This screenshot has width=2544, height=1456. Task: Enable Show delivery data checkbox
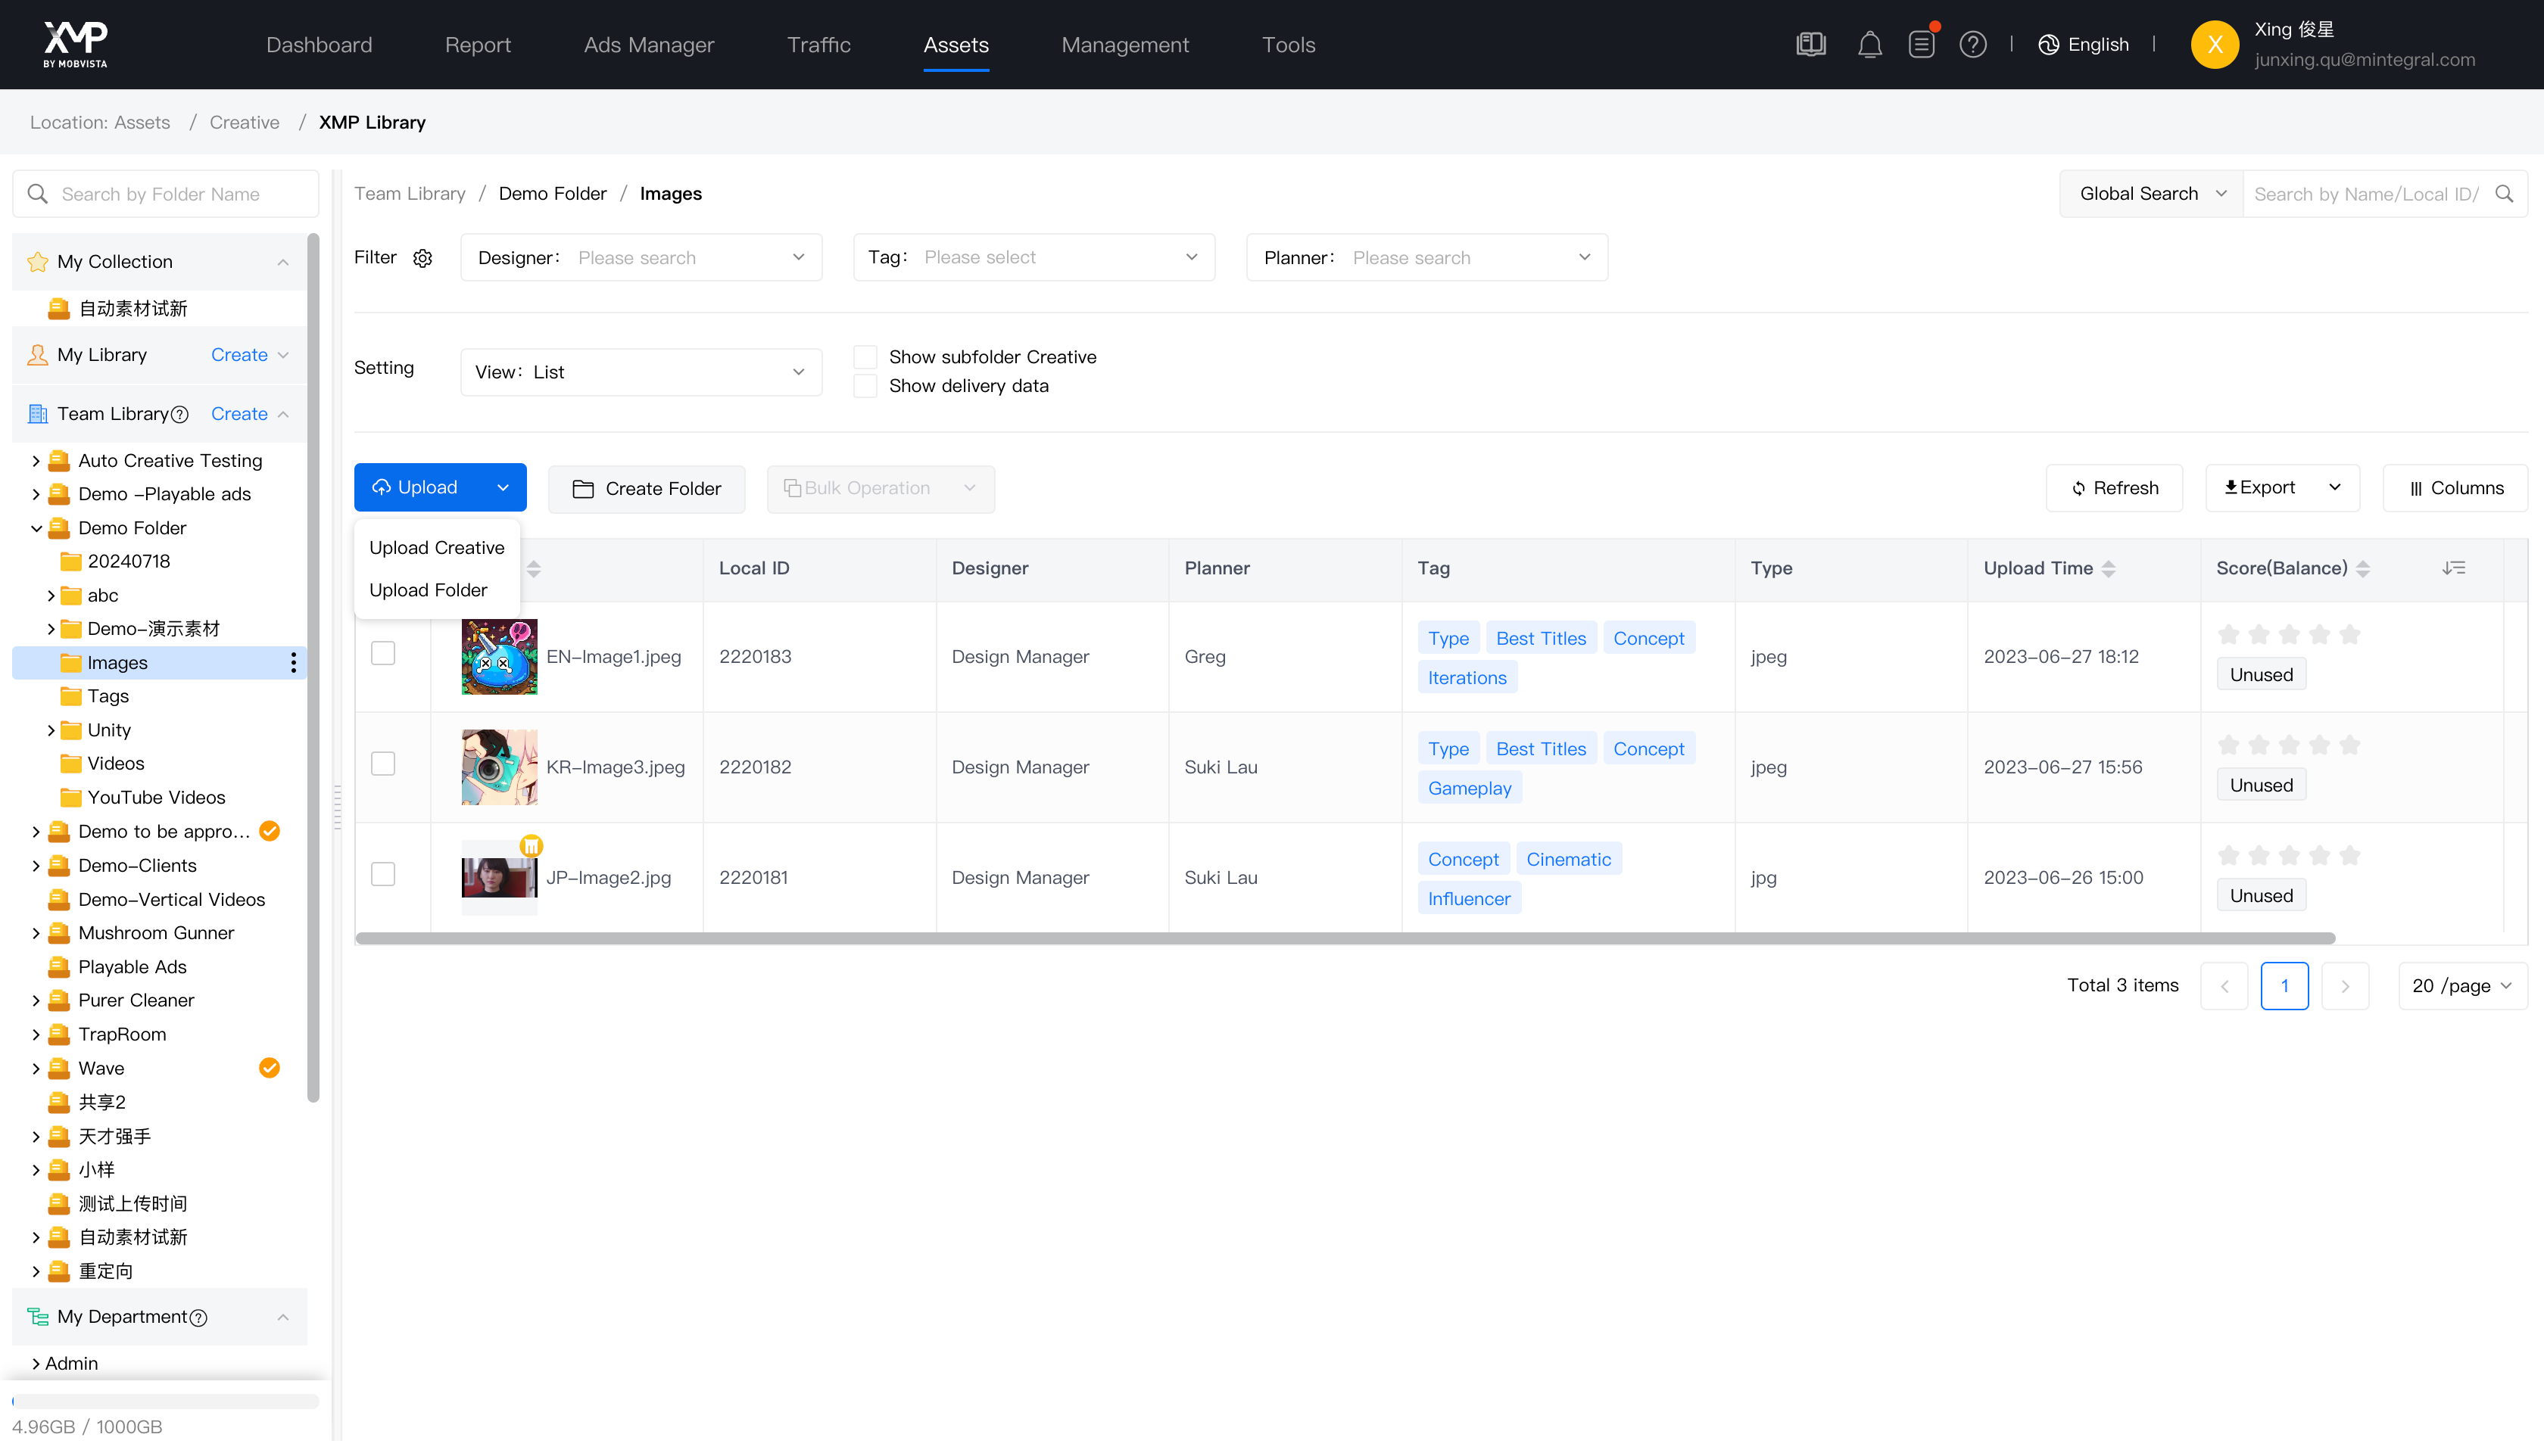(x=865, y=386)
